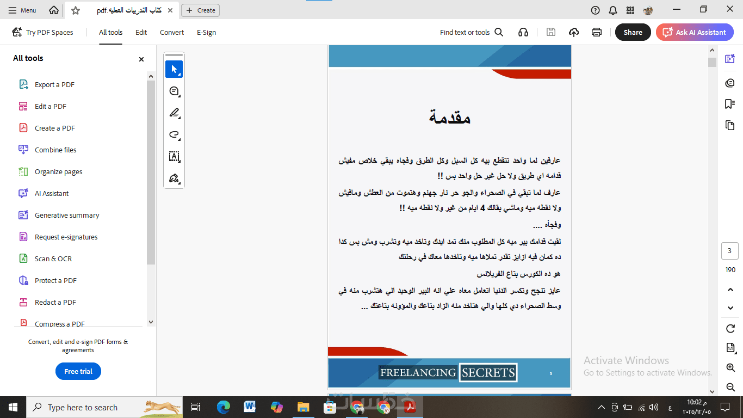The height and width of the screenshot is (418, 743).
Task: Click the tools list scroll-down arrow
Action: tap(151, 322)
